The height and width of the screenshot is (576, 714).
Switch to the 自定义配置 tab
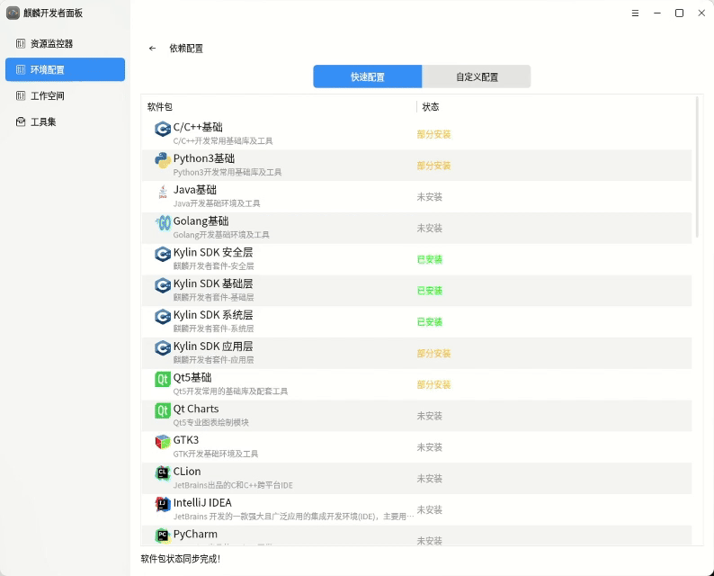click(x=477, y=77)
